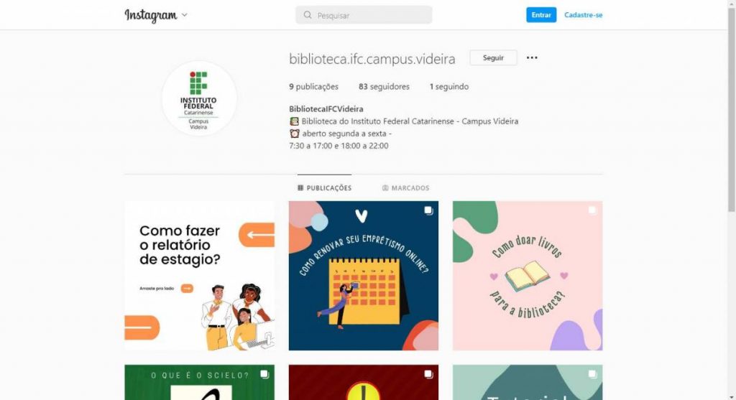Open the Instituto Federal profile picture
This screenshot has height=400, width=736.
[x=199, y=98]
